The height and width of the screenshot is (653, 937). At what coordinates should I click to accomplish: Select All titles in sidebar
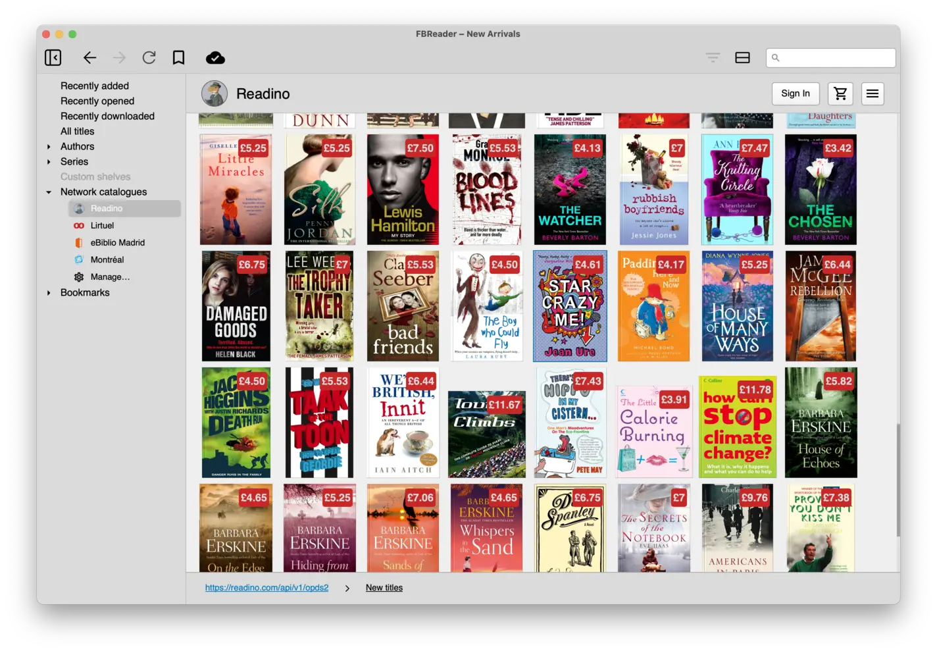tap(77, 132)
